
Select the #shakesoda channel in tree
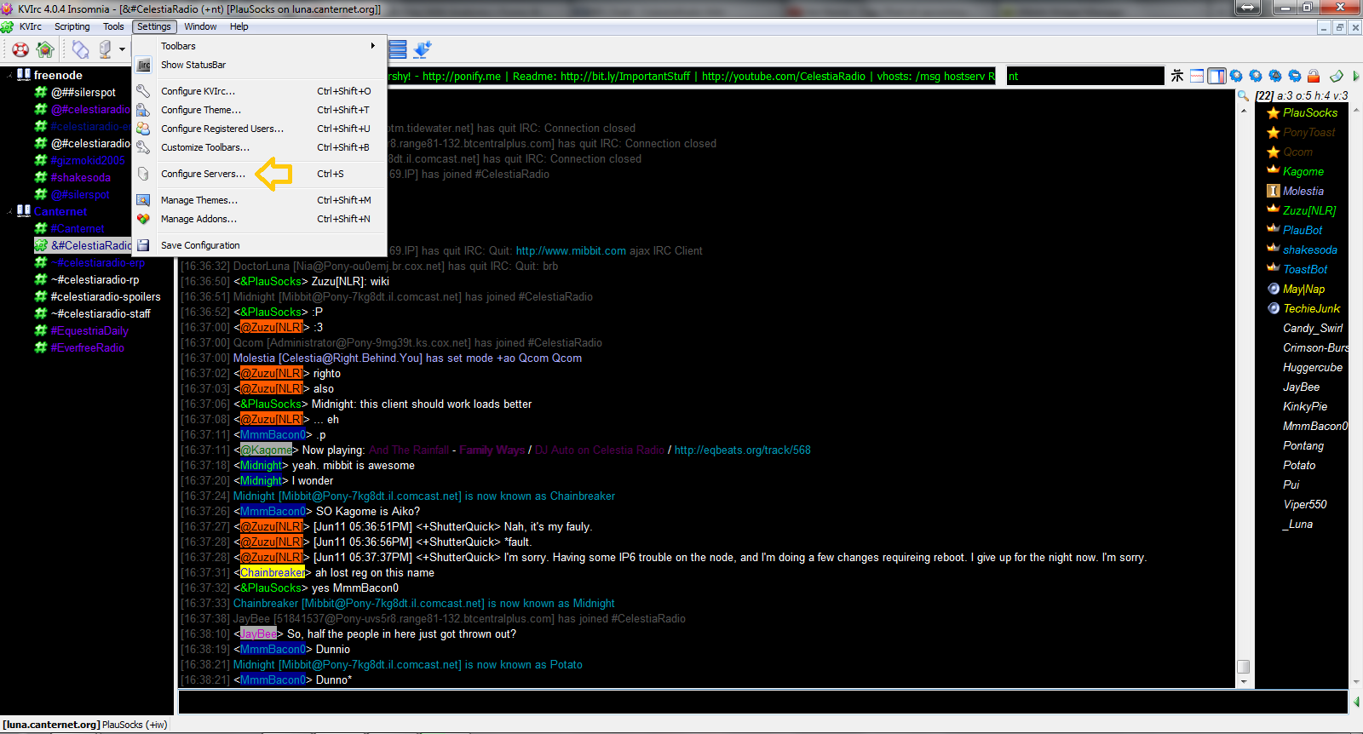[81, 177]
